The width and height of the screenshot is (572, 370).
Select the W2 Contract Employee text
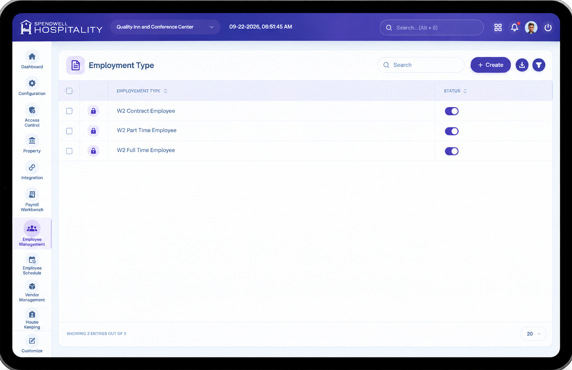[x=146, y=111]
